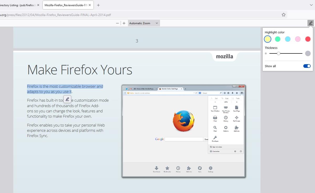Image resolution: width=315 pixels, height=193 pixels.
Task: Switch to the Directory Listing tab
Action: pyautogui.click(x=18, y=5)
